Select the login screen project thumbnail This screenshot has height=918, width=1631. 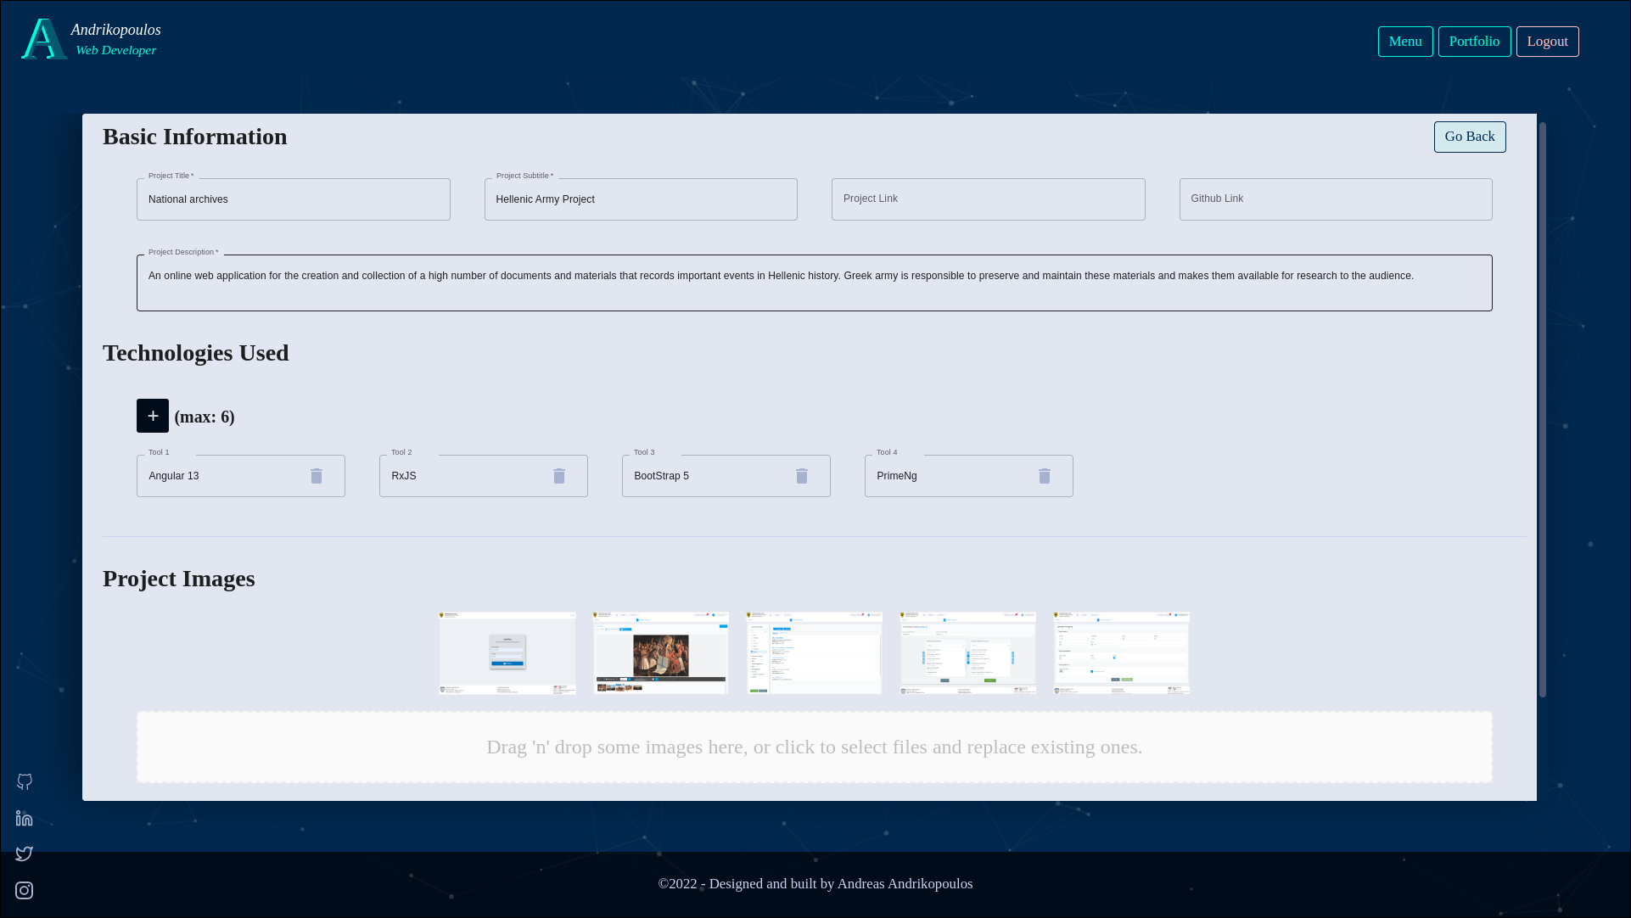[x=507, y=652]
